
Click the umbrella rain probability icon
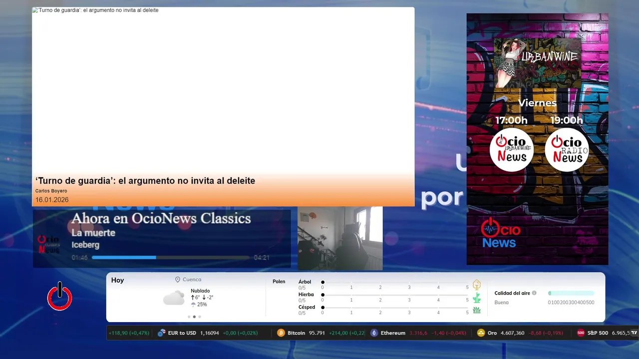point(193,305)
